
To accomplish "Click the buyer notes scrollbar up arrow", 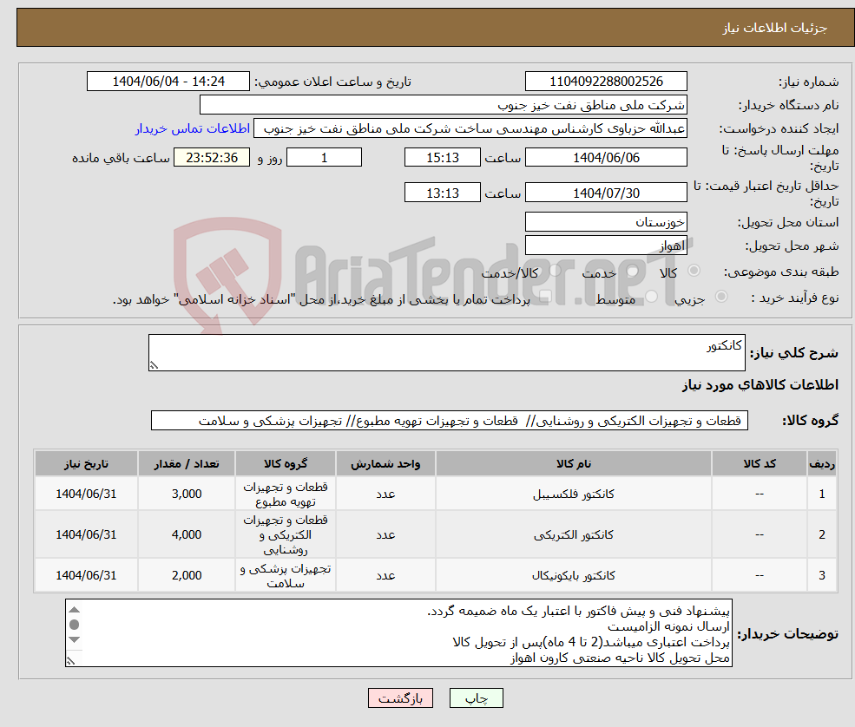I will pyautogui.click(x=75, y=609).
